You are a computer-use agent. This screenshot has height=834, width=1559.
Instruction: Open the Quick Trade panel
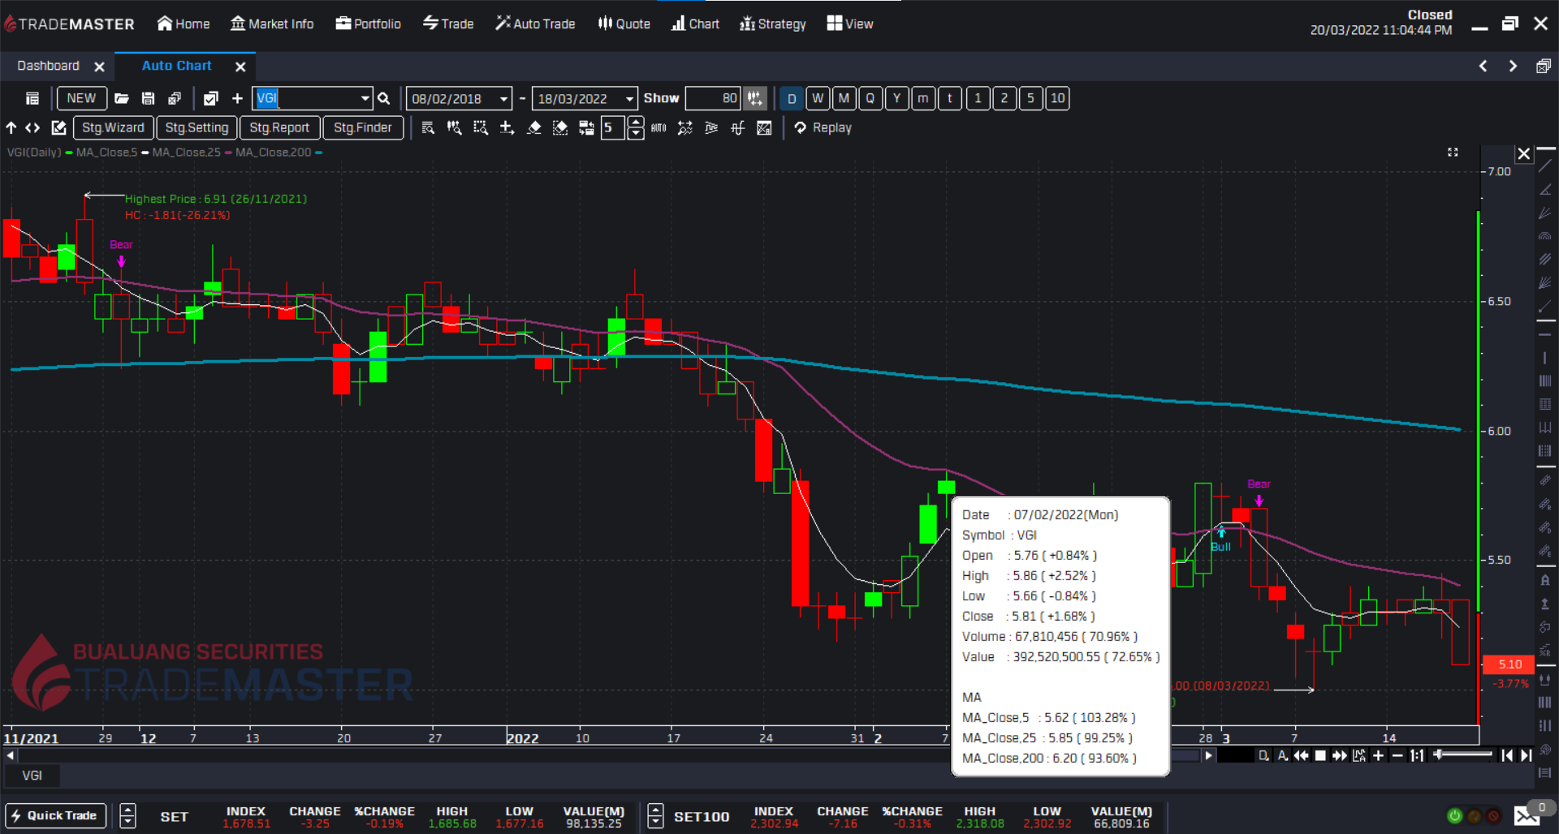(55, 815)
